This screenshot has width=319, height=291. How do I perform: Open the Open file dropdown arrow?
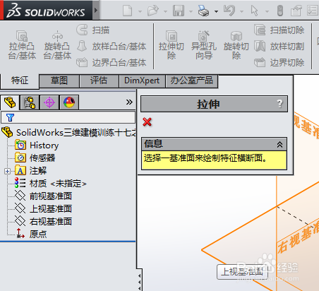tap(165, 11)
